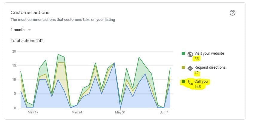Screen dimensions: 253x120
Task: Click the dark green Call you swatch
Action: coord(183,81)
